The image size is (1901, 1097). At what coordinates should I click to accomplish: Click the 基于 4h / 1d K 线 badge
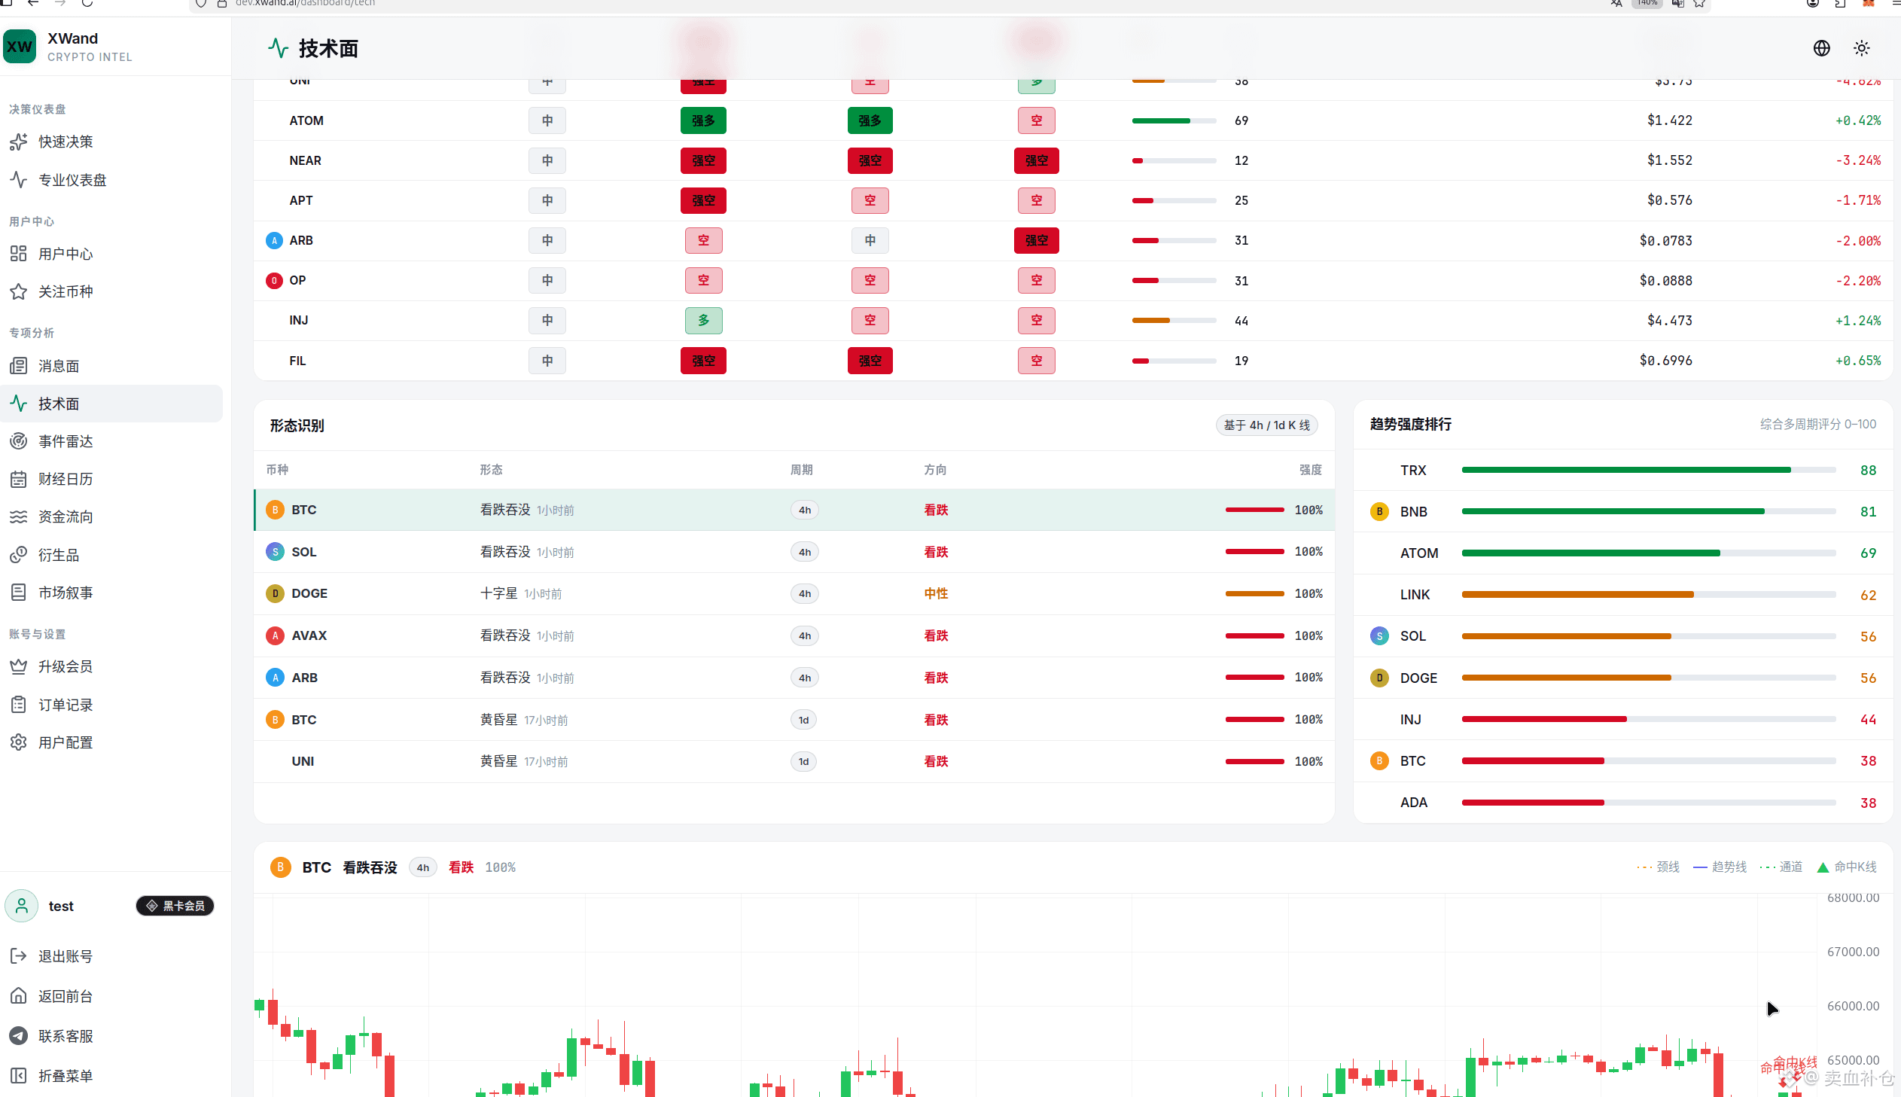point(1266,425)
